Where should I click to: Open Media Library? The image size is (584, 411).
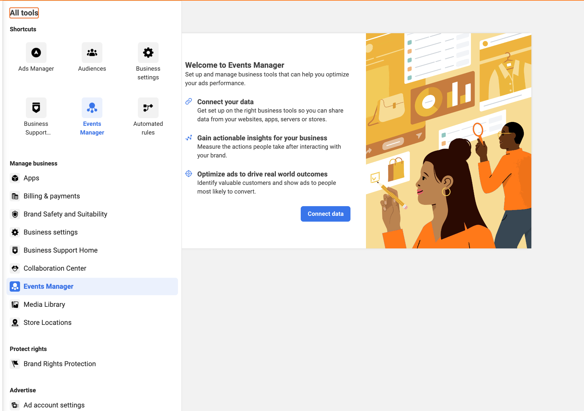pyautogui.click(x=92, y=305)
